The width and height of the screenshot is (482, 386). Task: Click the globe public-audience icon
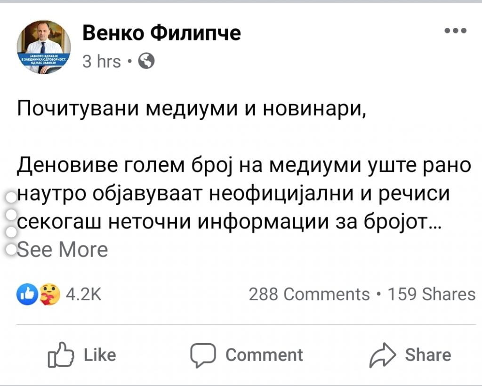tap(147, 61)
